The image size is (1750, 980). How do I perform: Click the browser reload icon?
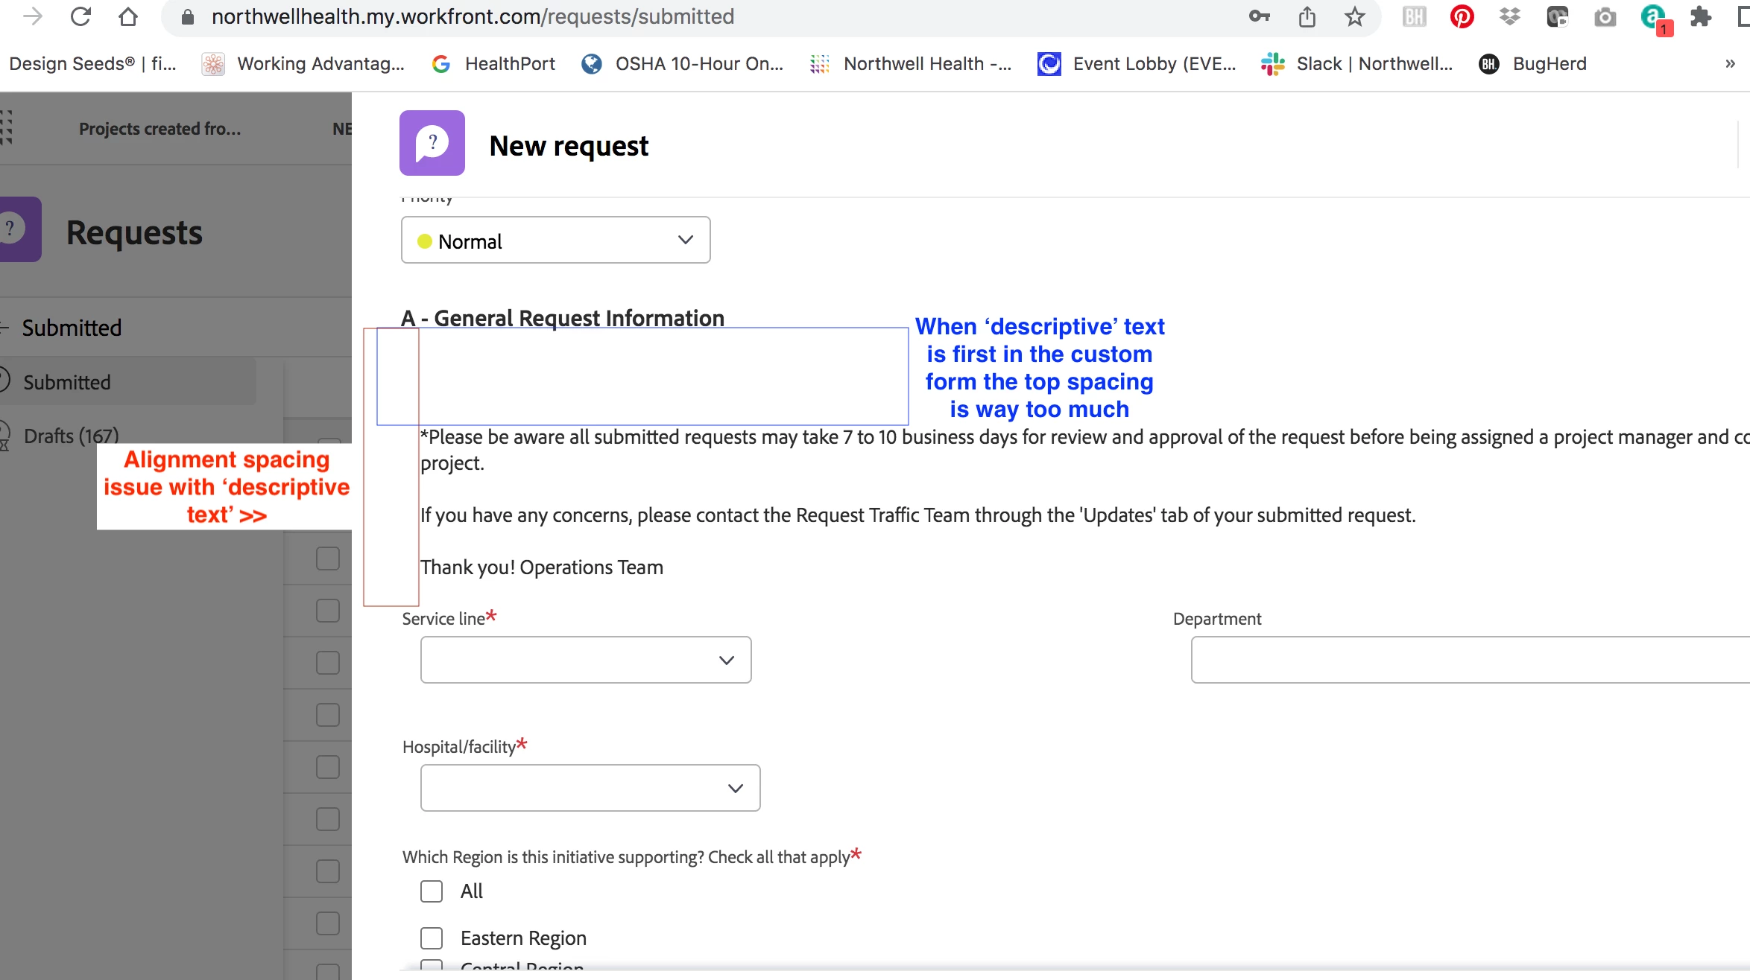80,16
